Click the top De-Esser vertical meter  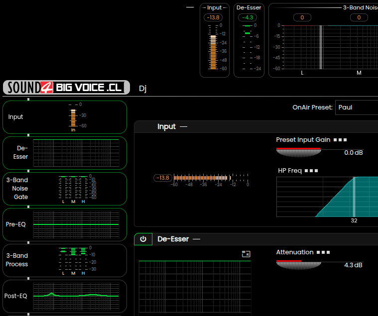[x=248, y=47]
